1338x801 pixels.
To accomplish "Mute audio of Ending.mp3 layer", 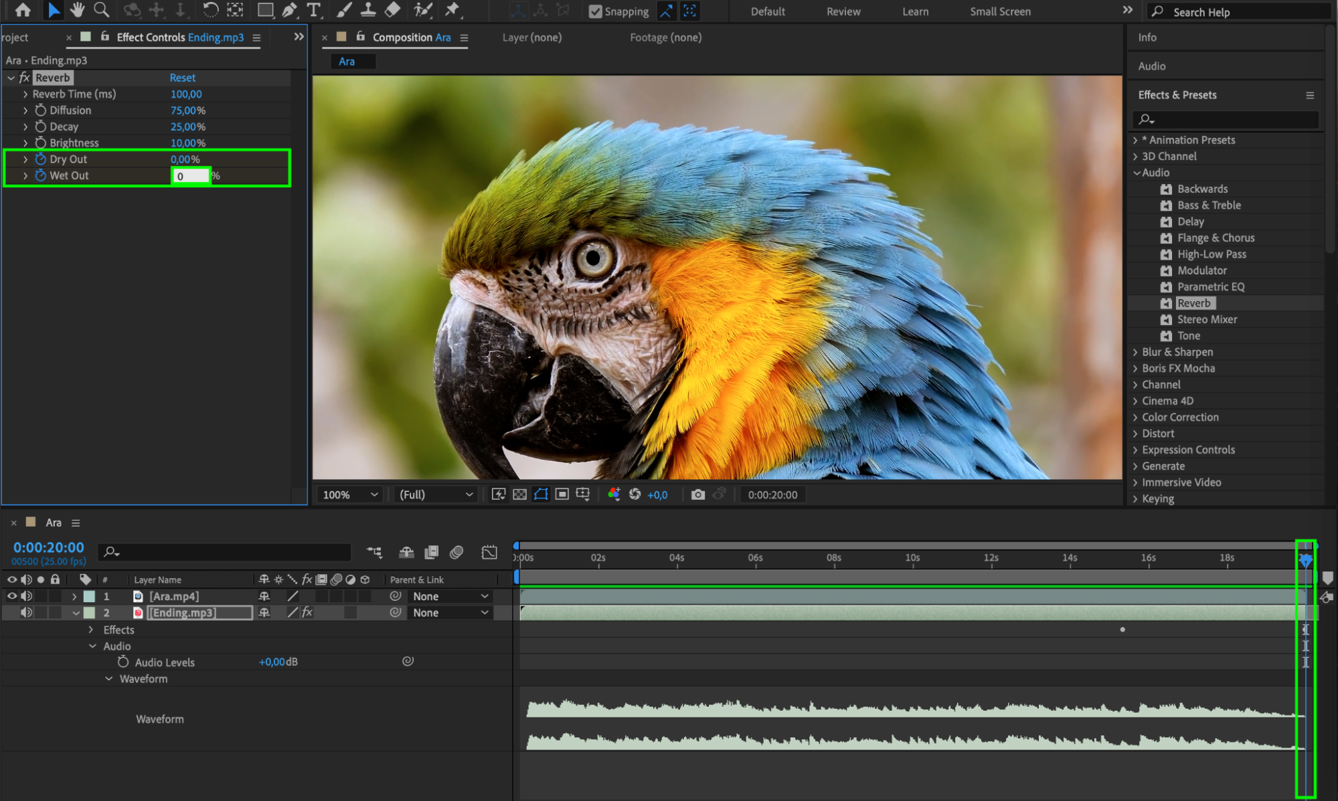I will tap(26, 612).
